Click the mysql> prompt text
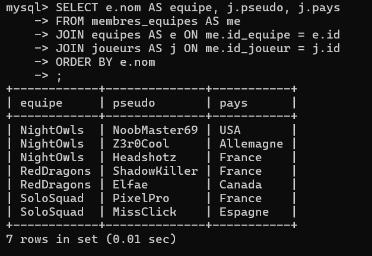Image resolution: width=372 pixels, height=256 pixels. pos(27,8)
